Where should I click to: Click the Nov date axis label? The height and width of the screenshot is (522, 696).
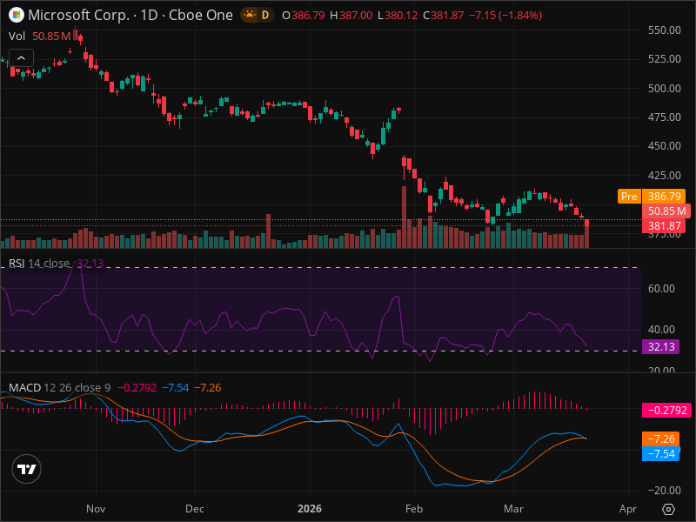[x=96, y=509]
